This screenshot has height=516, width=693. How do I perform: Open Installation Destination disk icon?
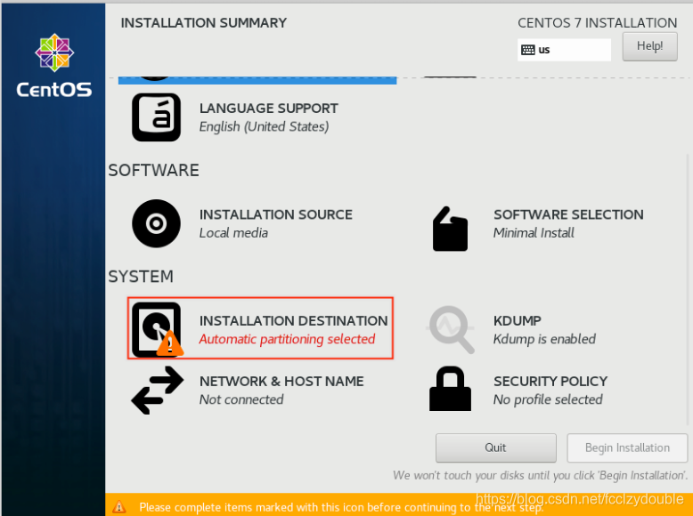pos(158,329)
